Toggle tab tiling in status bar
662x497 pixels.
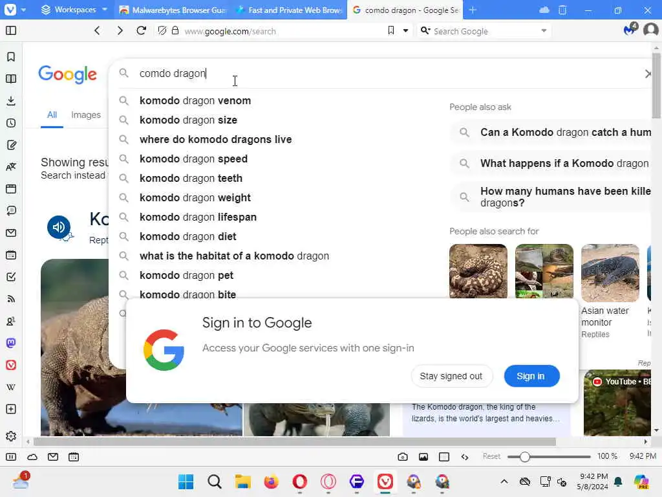tap(444, 457)
